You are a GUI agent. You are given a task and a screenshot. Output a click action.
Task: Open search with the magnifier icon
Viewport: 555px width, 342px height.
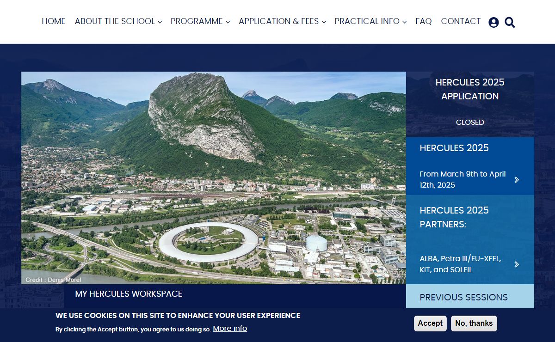click(x=510, y=22)
